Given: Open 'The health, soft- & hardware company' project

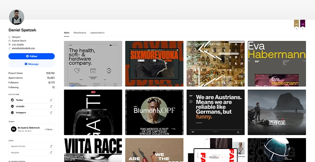Looking at the screenshot, I should 93,64.
